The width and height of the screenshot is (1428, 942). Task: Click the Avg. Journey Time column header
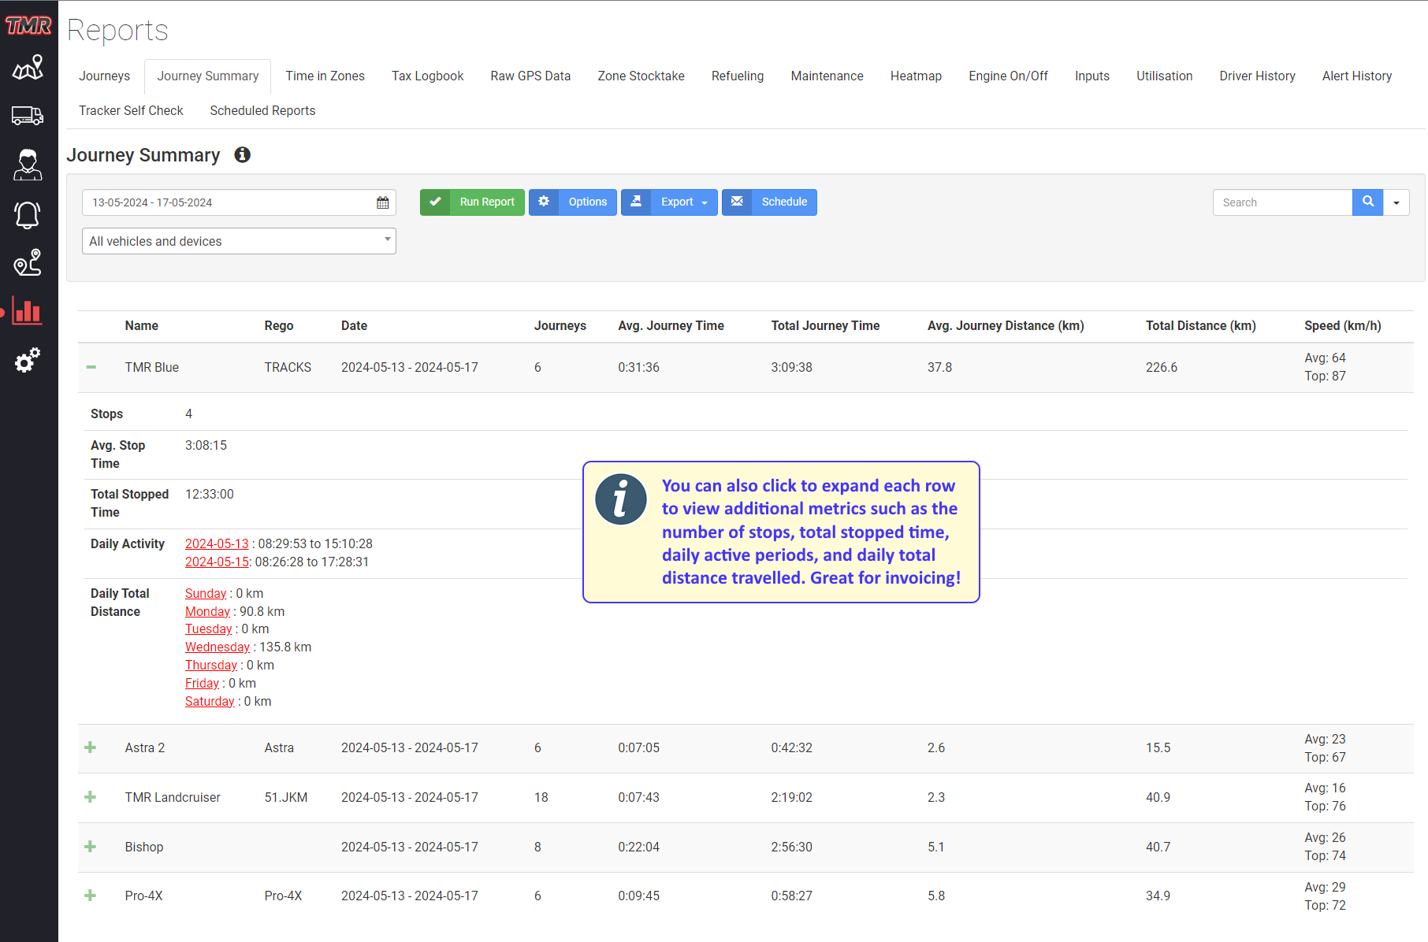point(671,326)
